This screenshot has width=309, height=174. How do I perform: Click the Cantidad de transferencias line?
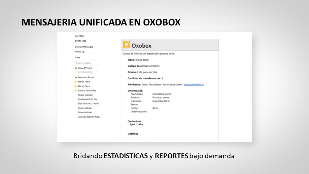point(145,78)
